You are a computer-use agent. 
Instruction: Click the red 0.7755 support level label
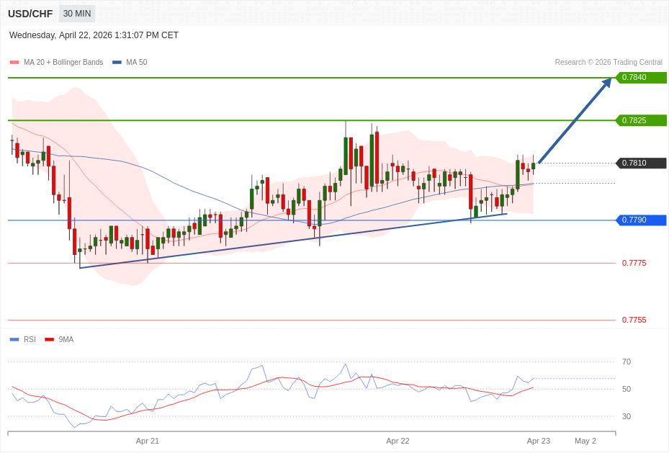pos(634,320)
